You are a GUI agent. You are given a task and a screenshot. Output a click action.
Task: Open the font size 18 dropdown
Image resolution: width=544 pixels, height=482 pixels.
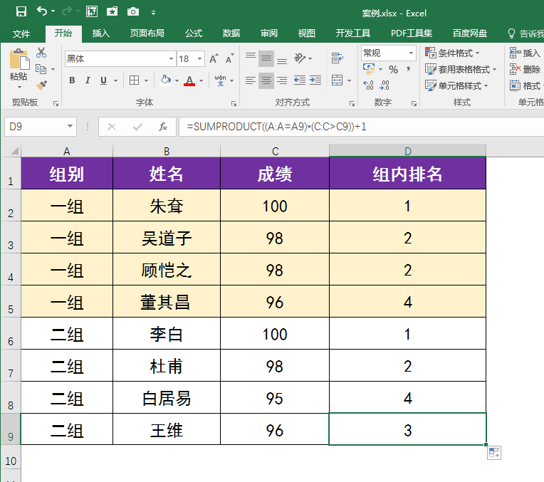pos(200,58)
